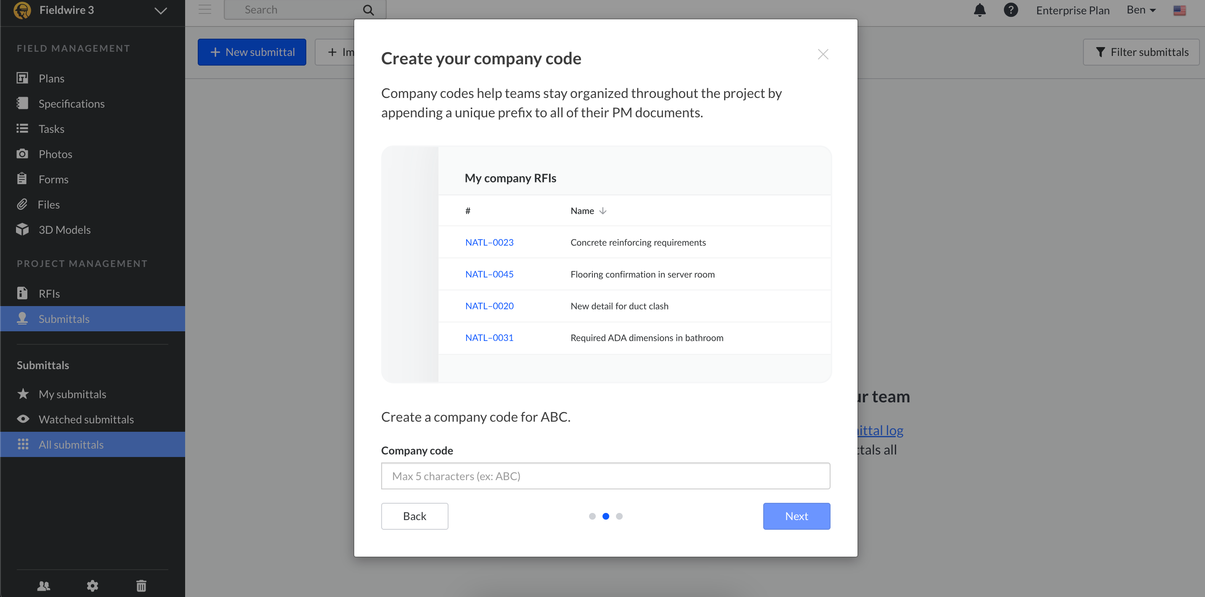
Task: Open the Ben user menu
Action: (x=1141, y=10)
